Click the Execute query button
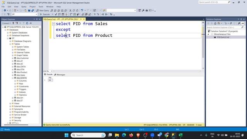247x139 pixels. click(45, 14)
